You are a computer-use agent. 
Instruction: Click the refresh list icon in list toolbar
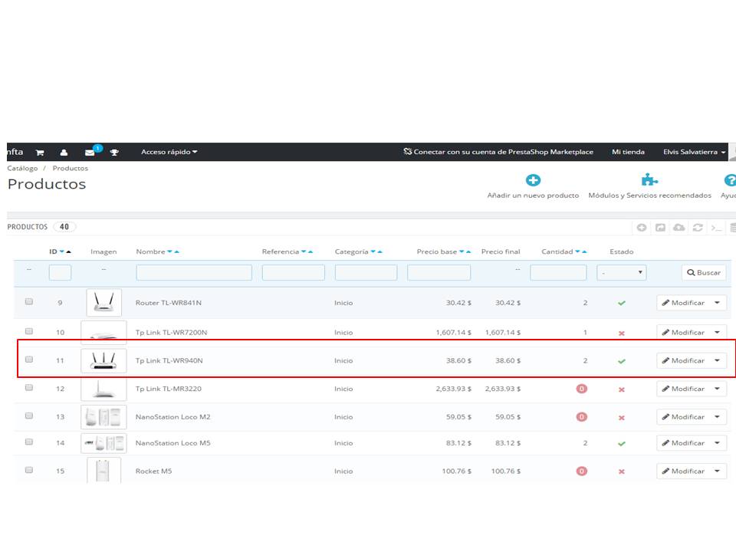pos(698,228)
